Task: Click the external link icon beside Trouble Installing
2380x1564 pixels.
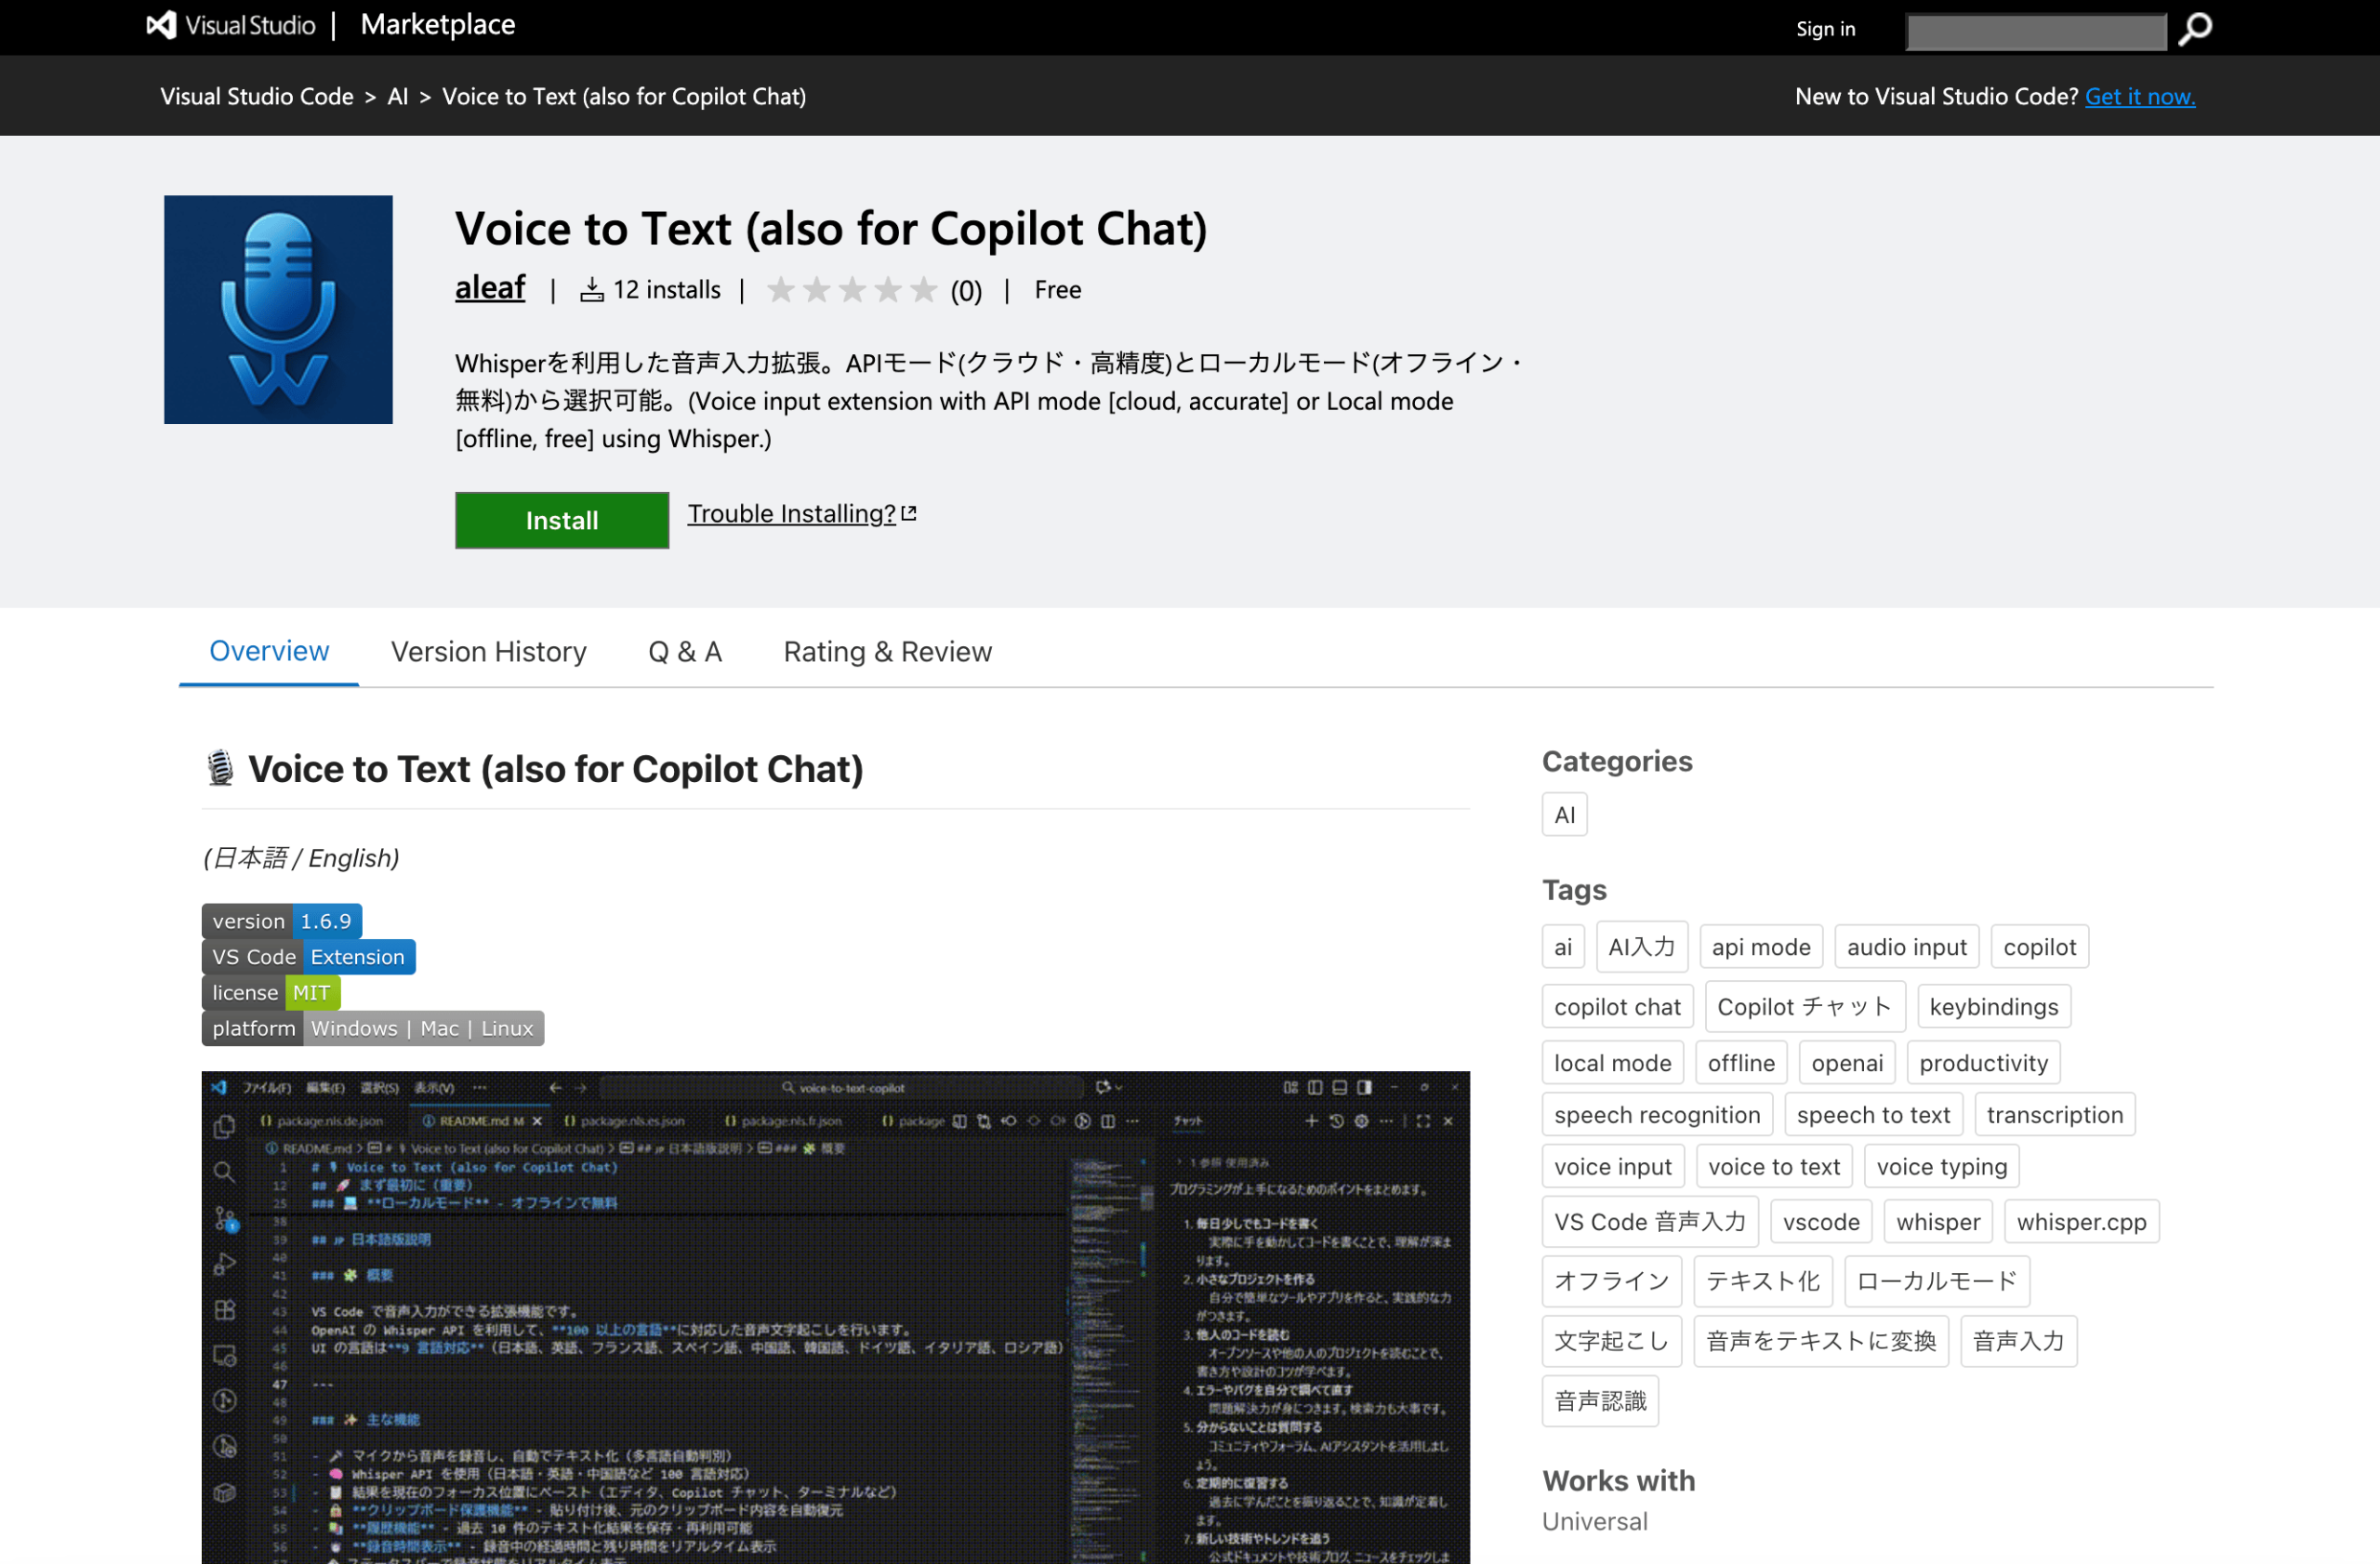Action: pyautogui.click(x=909, y=513)
